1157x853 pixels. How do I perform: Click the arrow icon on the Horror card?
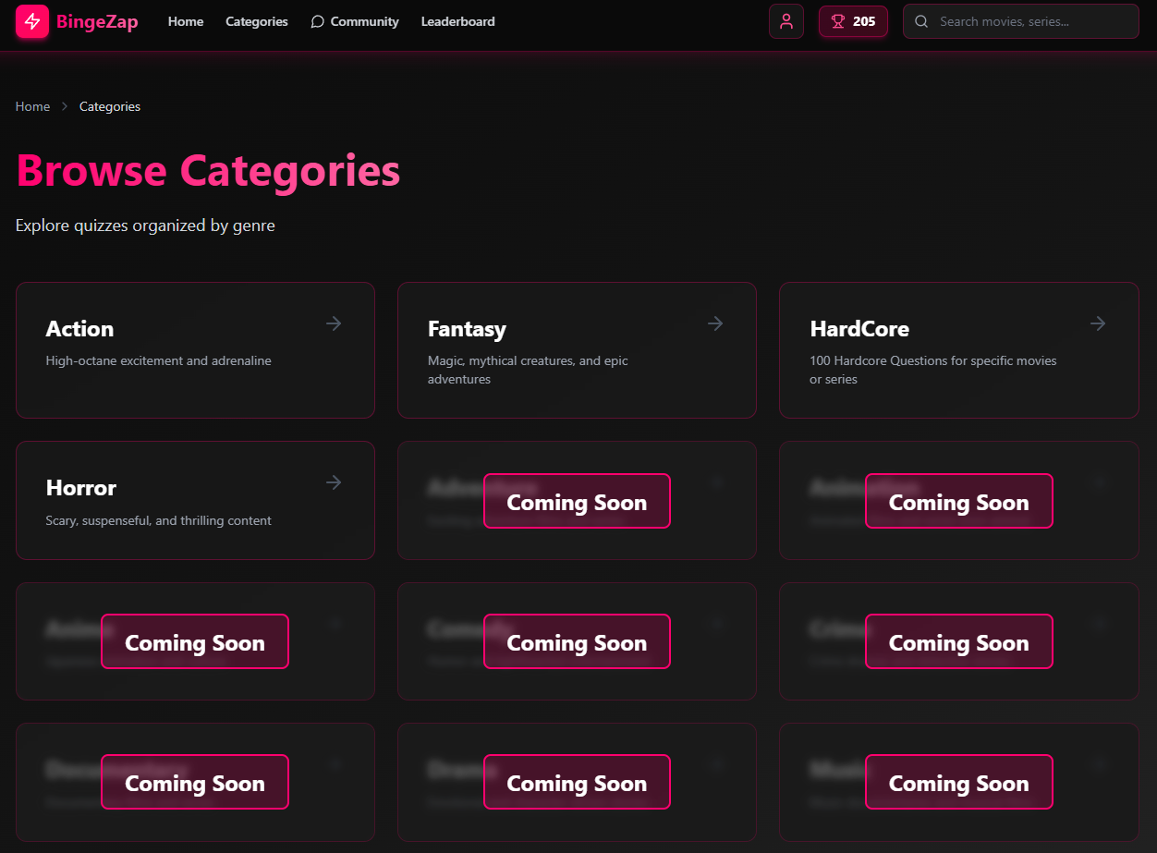pos(333,482)
